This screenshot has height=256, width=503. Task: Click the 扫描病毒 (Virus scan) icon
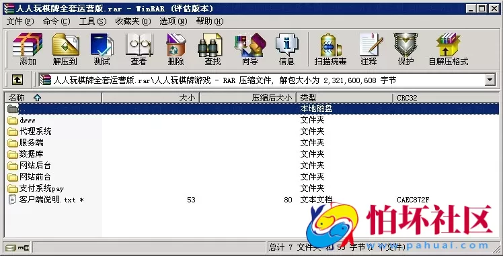click(x=330, y=45)
